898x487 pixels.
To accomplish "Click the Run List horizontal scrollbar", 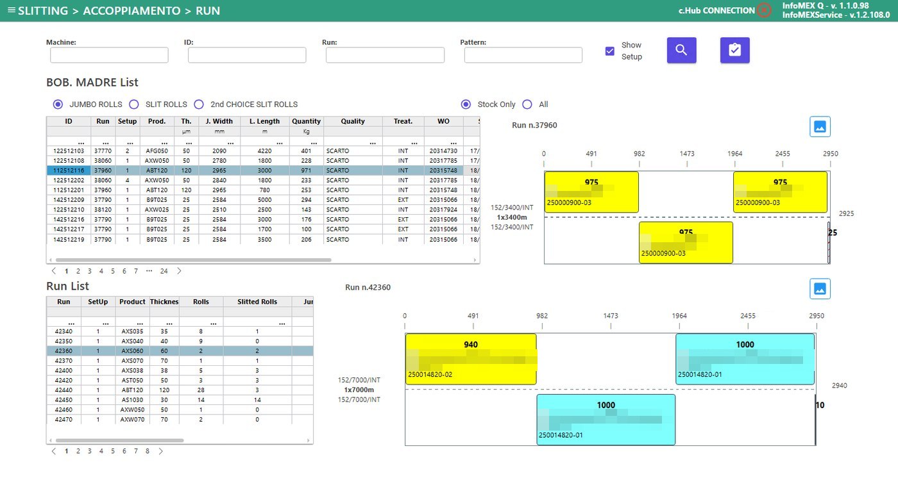I will point(119,441).
